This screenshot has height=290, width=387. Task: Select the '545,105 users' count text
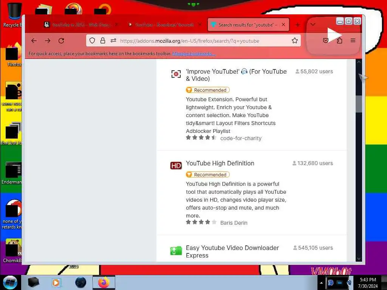click(x=316, y=248)
